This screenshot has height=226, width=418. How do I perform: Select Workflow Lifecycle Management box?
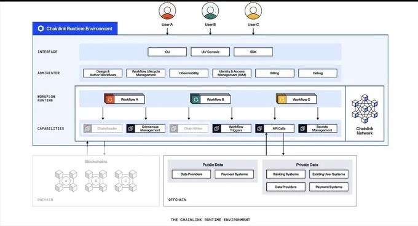point(146,73)
